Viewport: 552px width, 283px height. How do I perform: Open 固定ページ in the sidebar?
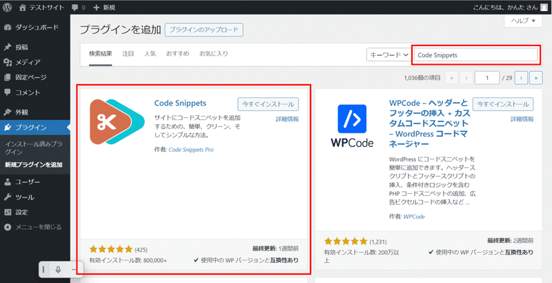(35, 77)
